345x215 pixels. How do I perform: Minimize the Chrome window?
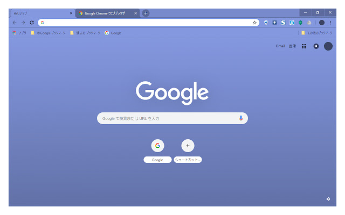pos(306,12)
